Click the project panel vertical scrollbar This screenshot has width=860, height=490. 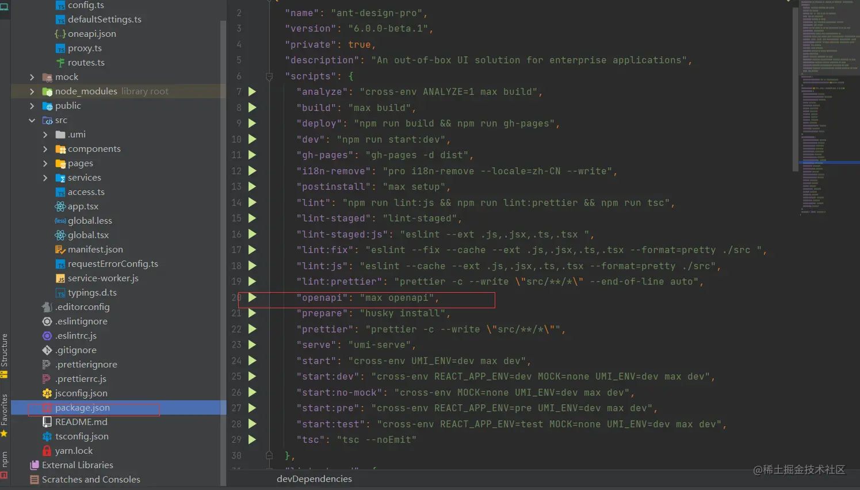pos(223,253)
